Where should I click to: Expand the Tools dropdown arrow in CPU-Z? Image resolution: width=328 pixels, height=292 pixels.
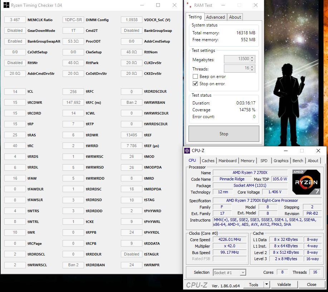click(266, 284)
